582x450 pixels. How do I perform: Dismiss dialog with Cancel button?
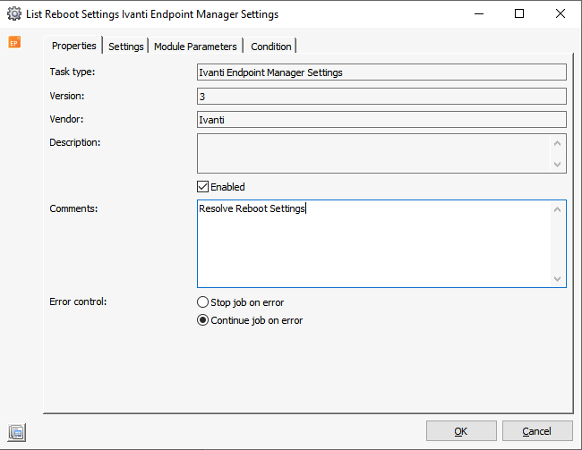pyautogui.click(x=537, y=431)
